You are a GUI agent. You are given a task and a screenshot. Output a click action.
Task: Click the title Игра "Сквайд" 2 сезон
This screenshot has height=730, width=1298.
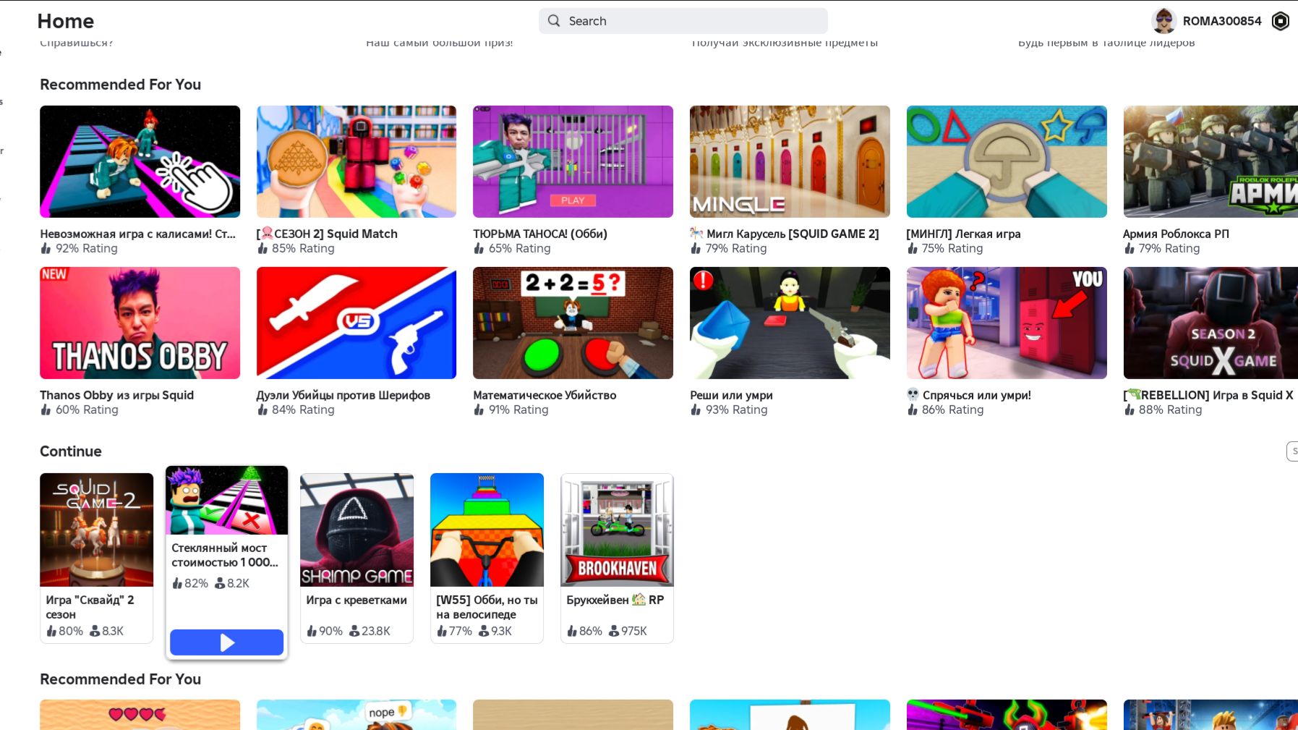[90, 607]
